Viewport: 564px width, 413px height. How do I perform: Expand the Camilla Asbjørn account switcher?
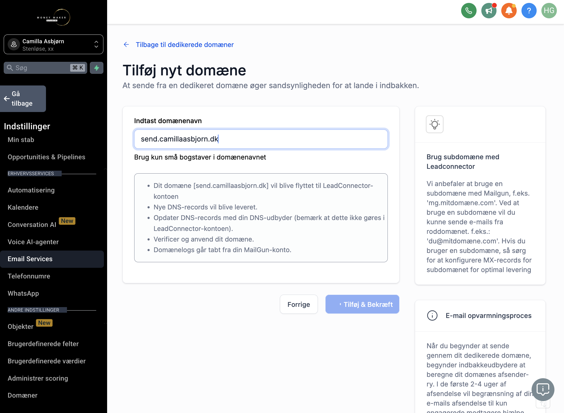(x=53, y=44)
